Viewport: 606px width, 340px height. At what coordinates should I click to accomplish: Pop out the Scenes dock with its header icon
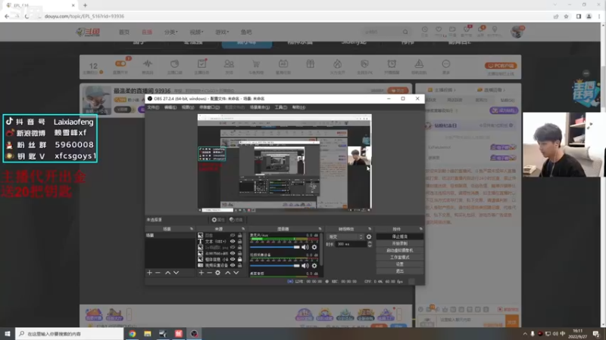[x=192, y=229]
